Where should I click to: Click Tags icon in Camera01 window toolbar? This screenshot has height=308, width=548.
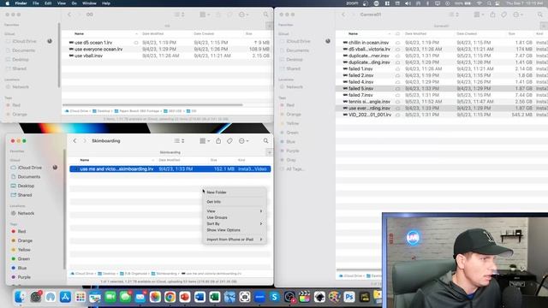504,15
